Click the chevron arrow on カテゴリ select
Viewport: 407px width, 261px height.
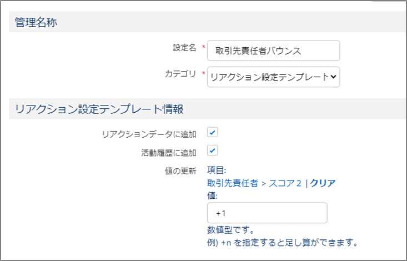pos(333,77)
